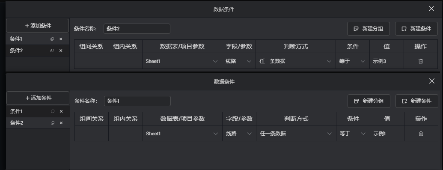Viewport: 443px width, 170px height.
Task: Duplicate 条件1 in the dialog editing 条件2
Action: [52, 39]
